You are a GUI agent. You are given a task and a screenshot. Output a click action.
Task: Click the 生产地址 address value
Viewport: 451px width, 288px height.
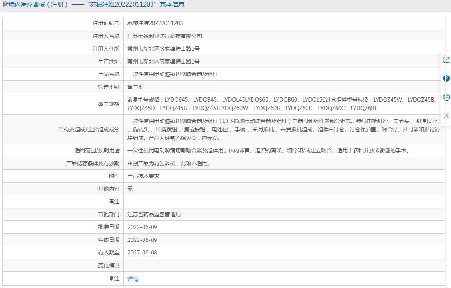pos(164,62)
